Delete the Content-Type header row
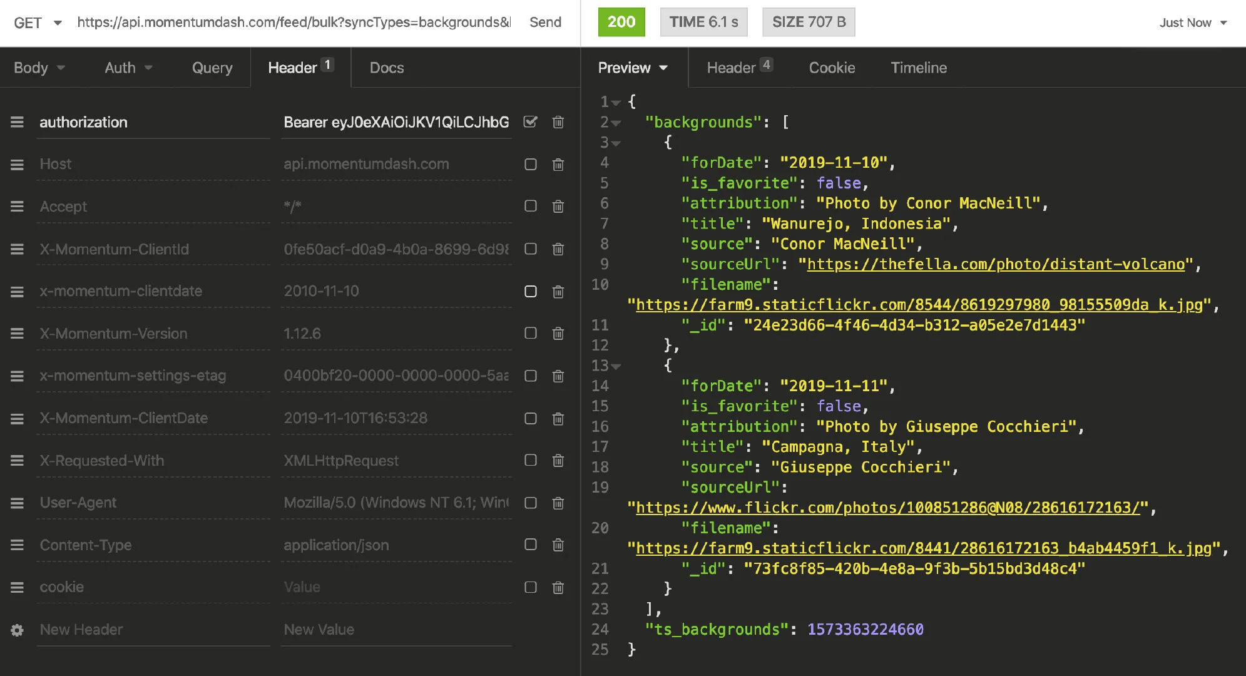 tap(558, 545)
